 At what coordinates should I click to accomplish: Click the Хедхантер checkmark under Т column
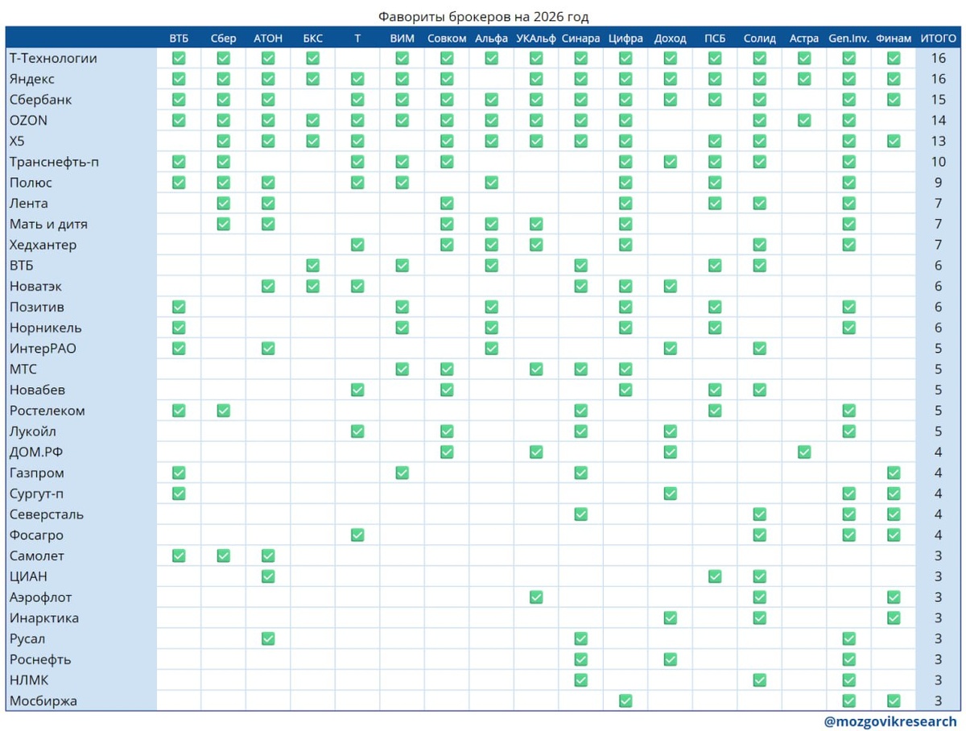[x=357, y=245]
